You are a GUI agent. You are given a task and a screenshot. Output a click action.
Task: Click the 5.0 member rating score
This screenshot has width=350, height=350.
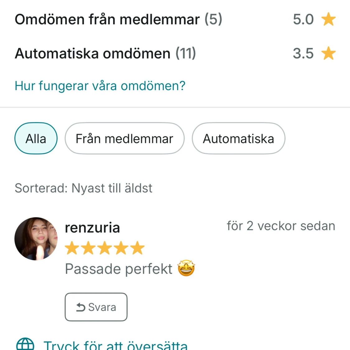[303, 19]
